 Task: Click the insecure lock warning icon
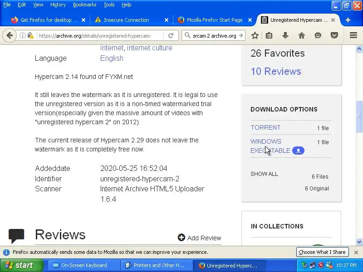(x=30, y=36)
